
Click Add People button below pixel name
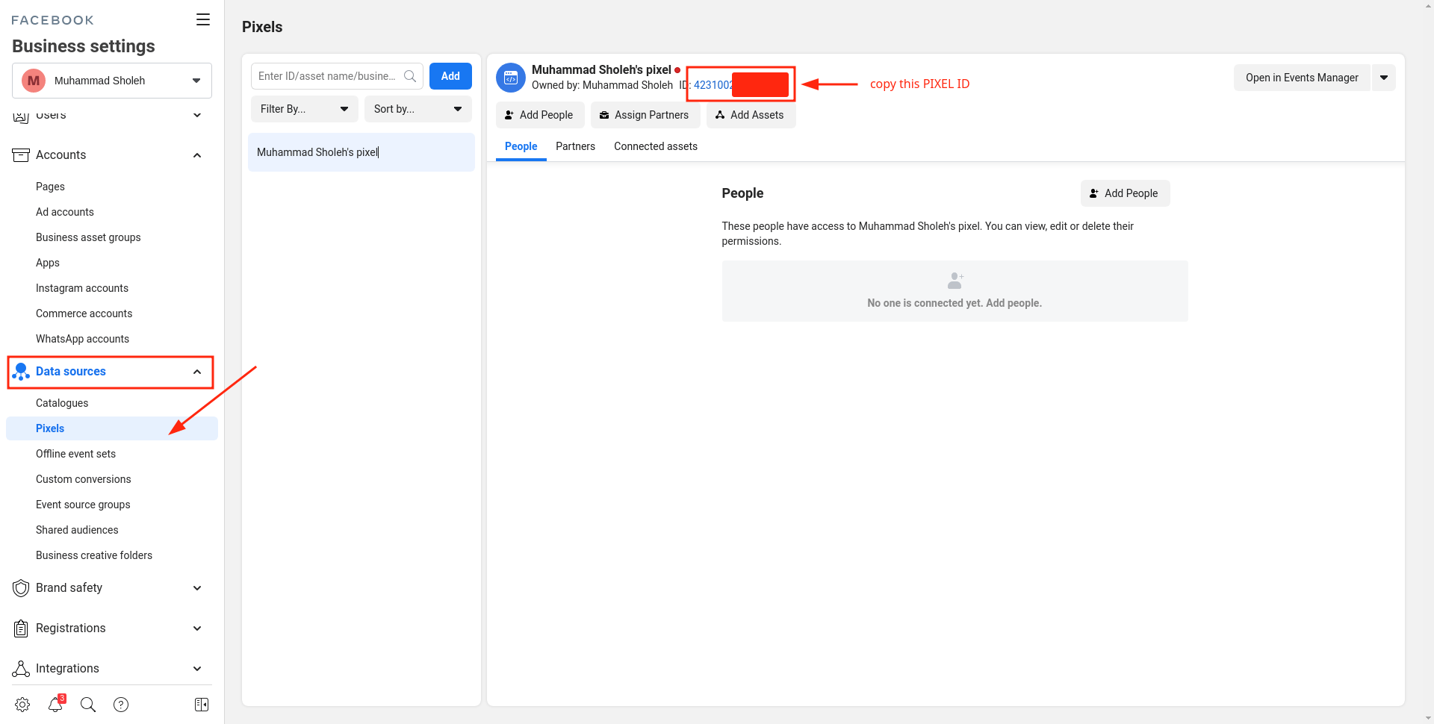click(x=539, y=115)
